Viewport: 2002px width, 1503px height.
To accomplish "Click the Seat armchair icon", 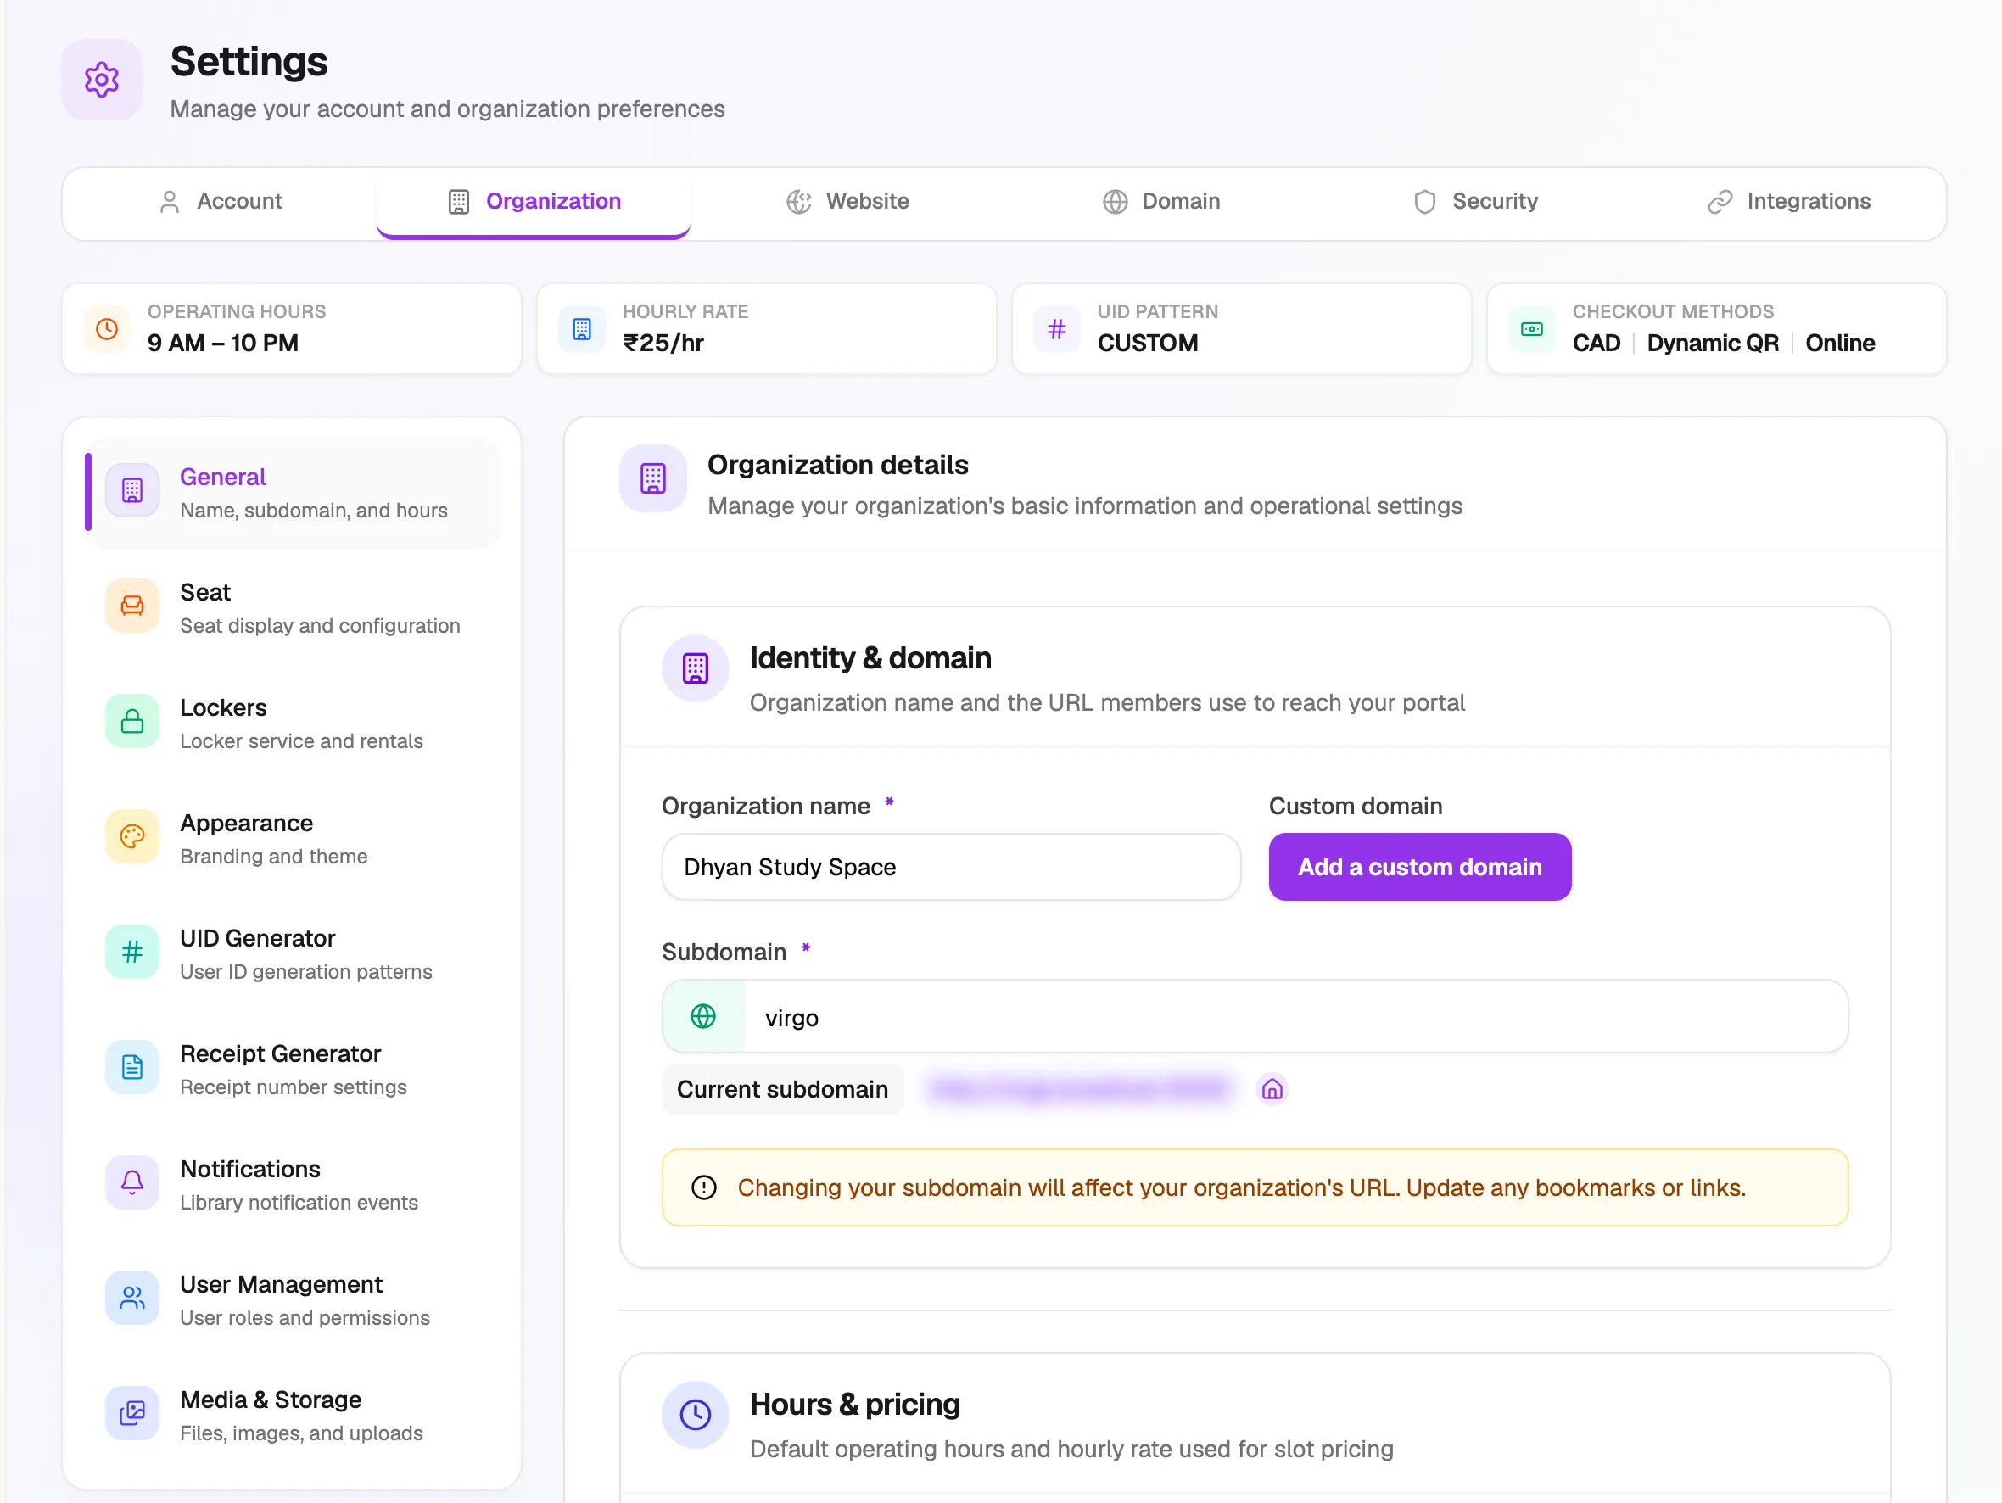I will (132, 606).
